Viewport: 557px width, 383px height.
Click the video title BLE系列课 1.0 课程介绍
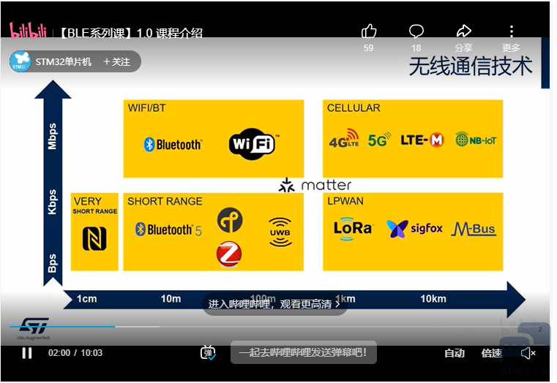[129, 34]
